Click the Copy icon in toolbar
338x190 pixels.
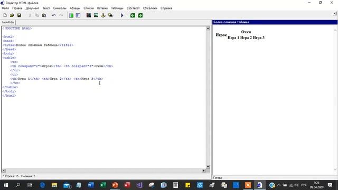point(37,15)
